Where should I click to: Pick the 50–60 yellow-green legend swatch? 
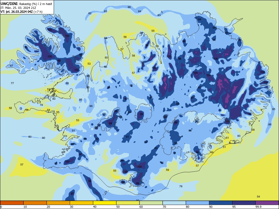point(128,203)
